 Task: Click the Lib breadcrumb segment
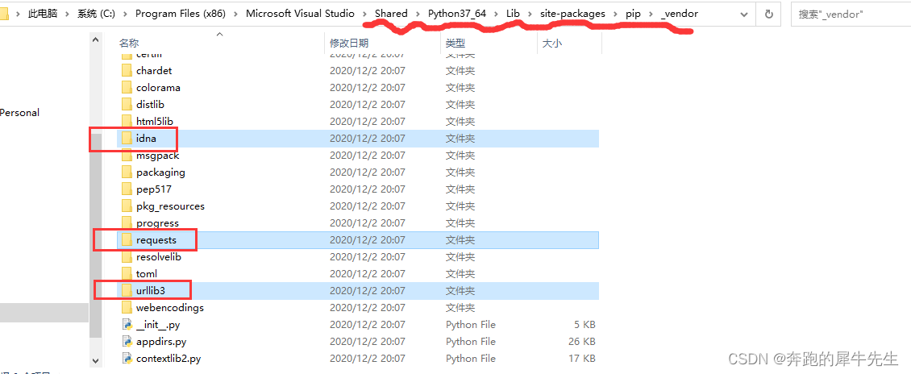click(513, 14)
